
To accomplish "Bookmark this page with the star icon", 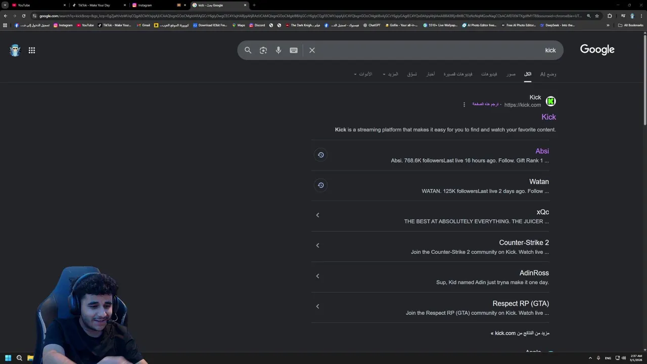I will point(597,16).
